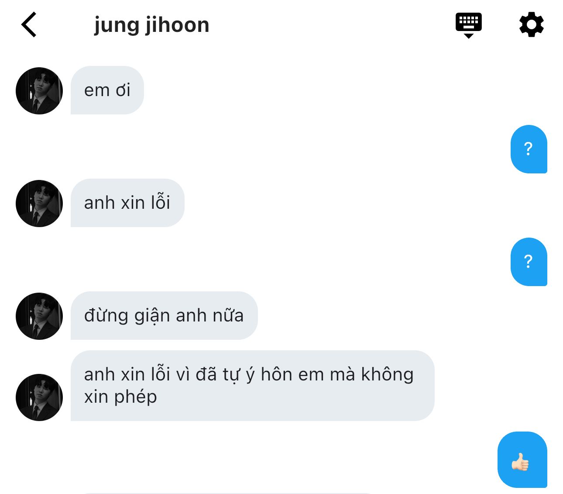Open the avatar beside 'em ơi' message
The width and height of the screenshot is (563, 494).
(x=39, y=91)
